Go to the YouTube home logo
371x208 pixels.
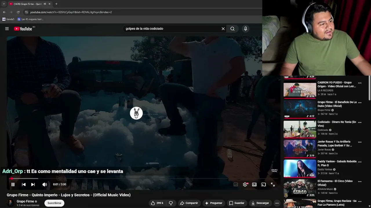coord(23,29)
